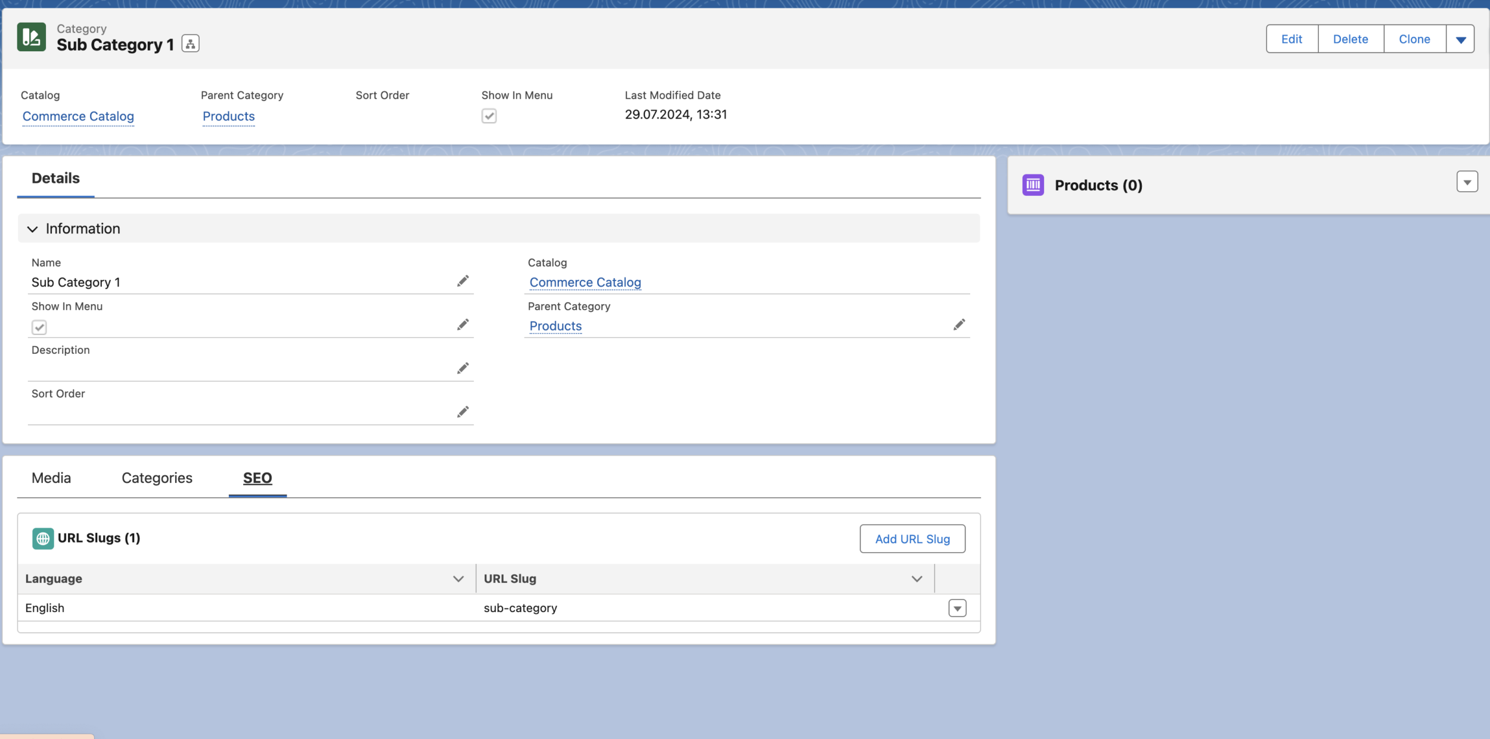
Task: Switch to the Media tab
Action: click(51, 478)
